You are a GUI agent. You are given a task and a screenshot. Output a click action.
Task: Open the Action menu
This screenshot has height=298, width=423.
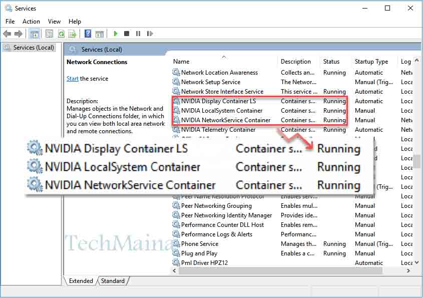(31, 22)
